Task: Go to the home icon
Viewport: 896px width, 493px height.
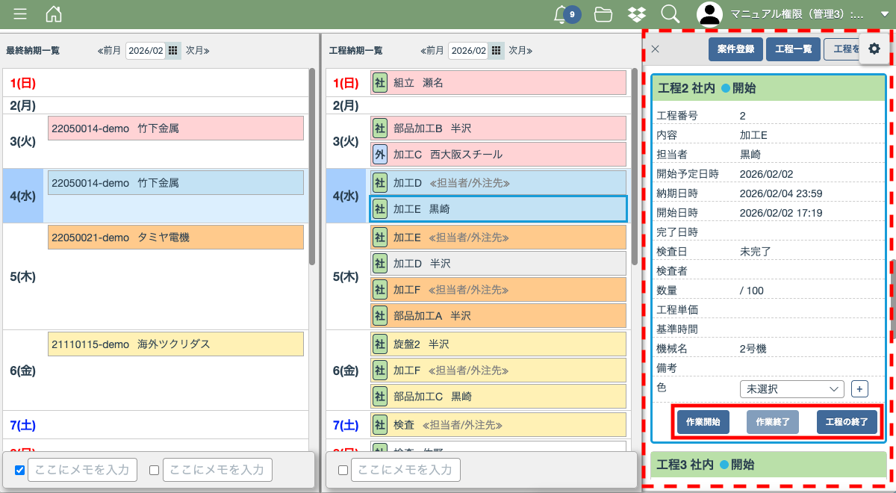Action: (x=54, y=14)
